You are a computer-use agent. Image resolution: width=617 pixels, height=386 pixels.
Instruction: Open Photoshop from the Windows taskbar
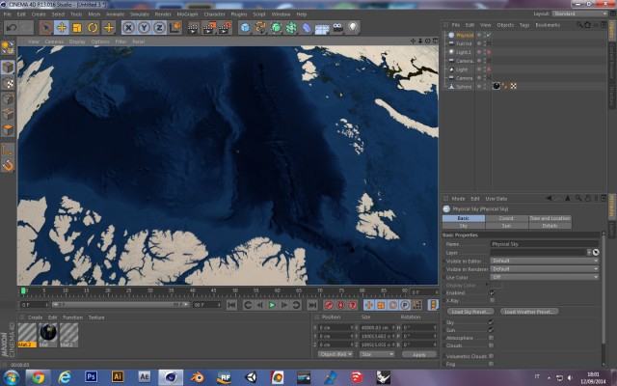(x=92, y=377)
